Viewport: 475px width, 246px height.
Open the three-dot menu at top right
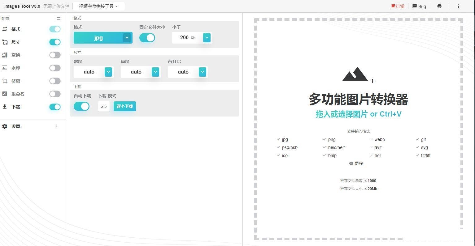click(x=459, y=6)
